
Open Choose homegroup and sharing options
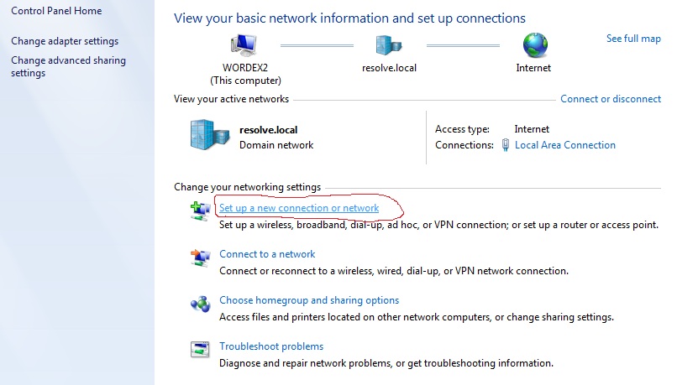(x=309, y=300)
